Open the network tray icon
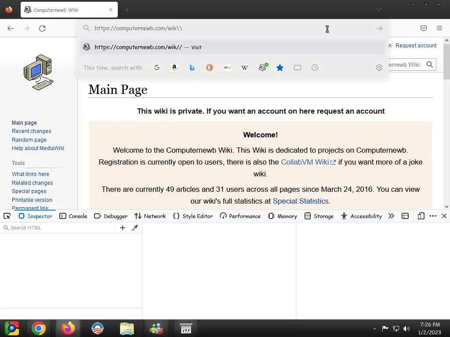The image size is (450, 337). pyautogui.click(x=396, y=328)
